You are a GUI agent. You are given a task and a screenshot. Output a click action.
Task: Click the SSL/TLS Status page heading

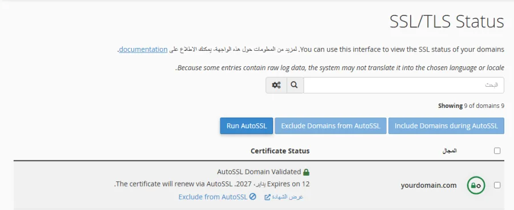(447, 22)
